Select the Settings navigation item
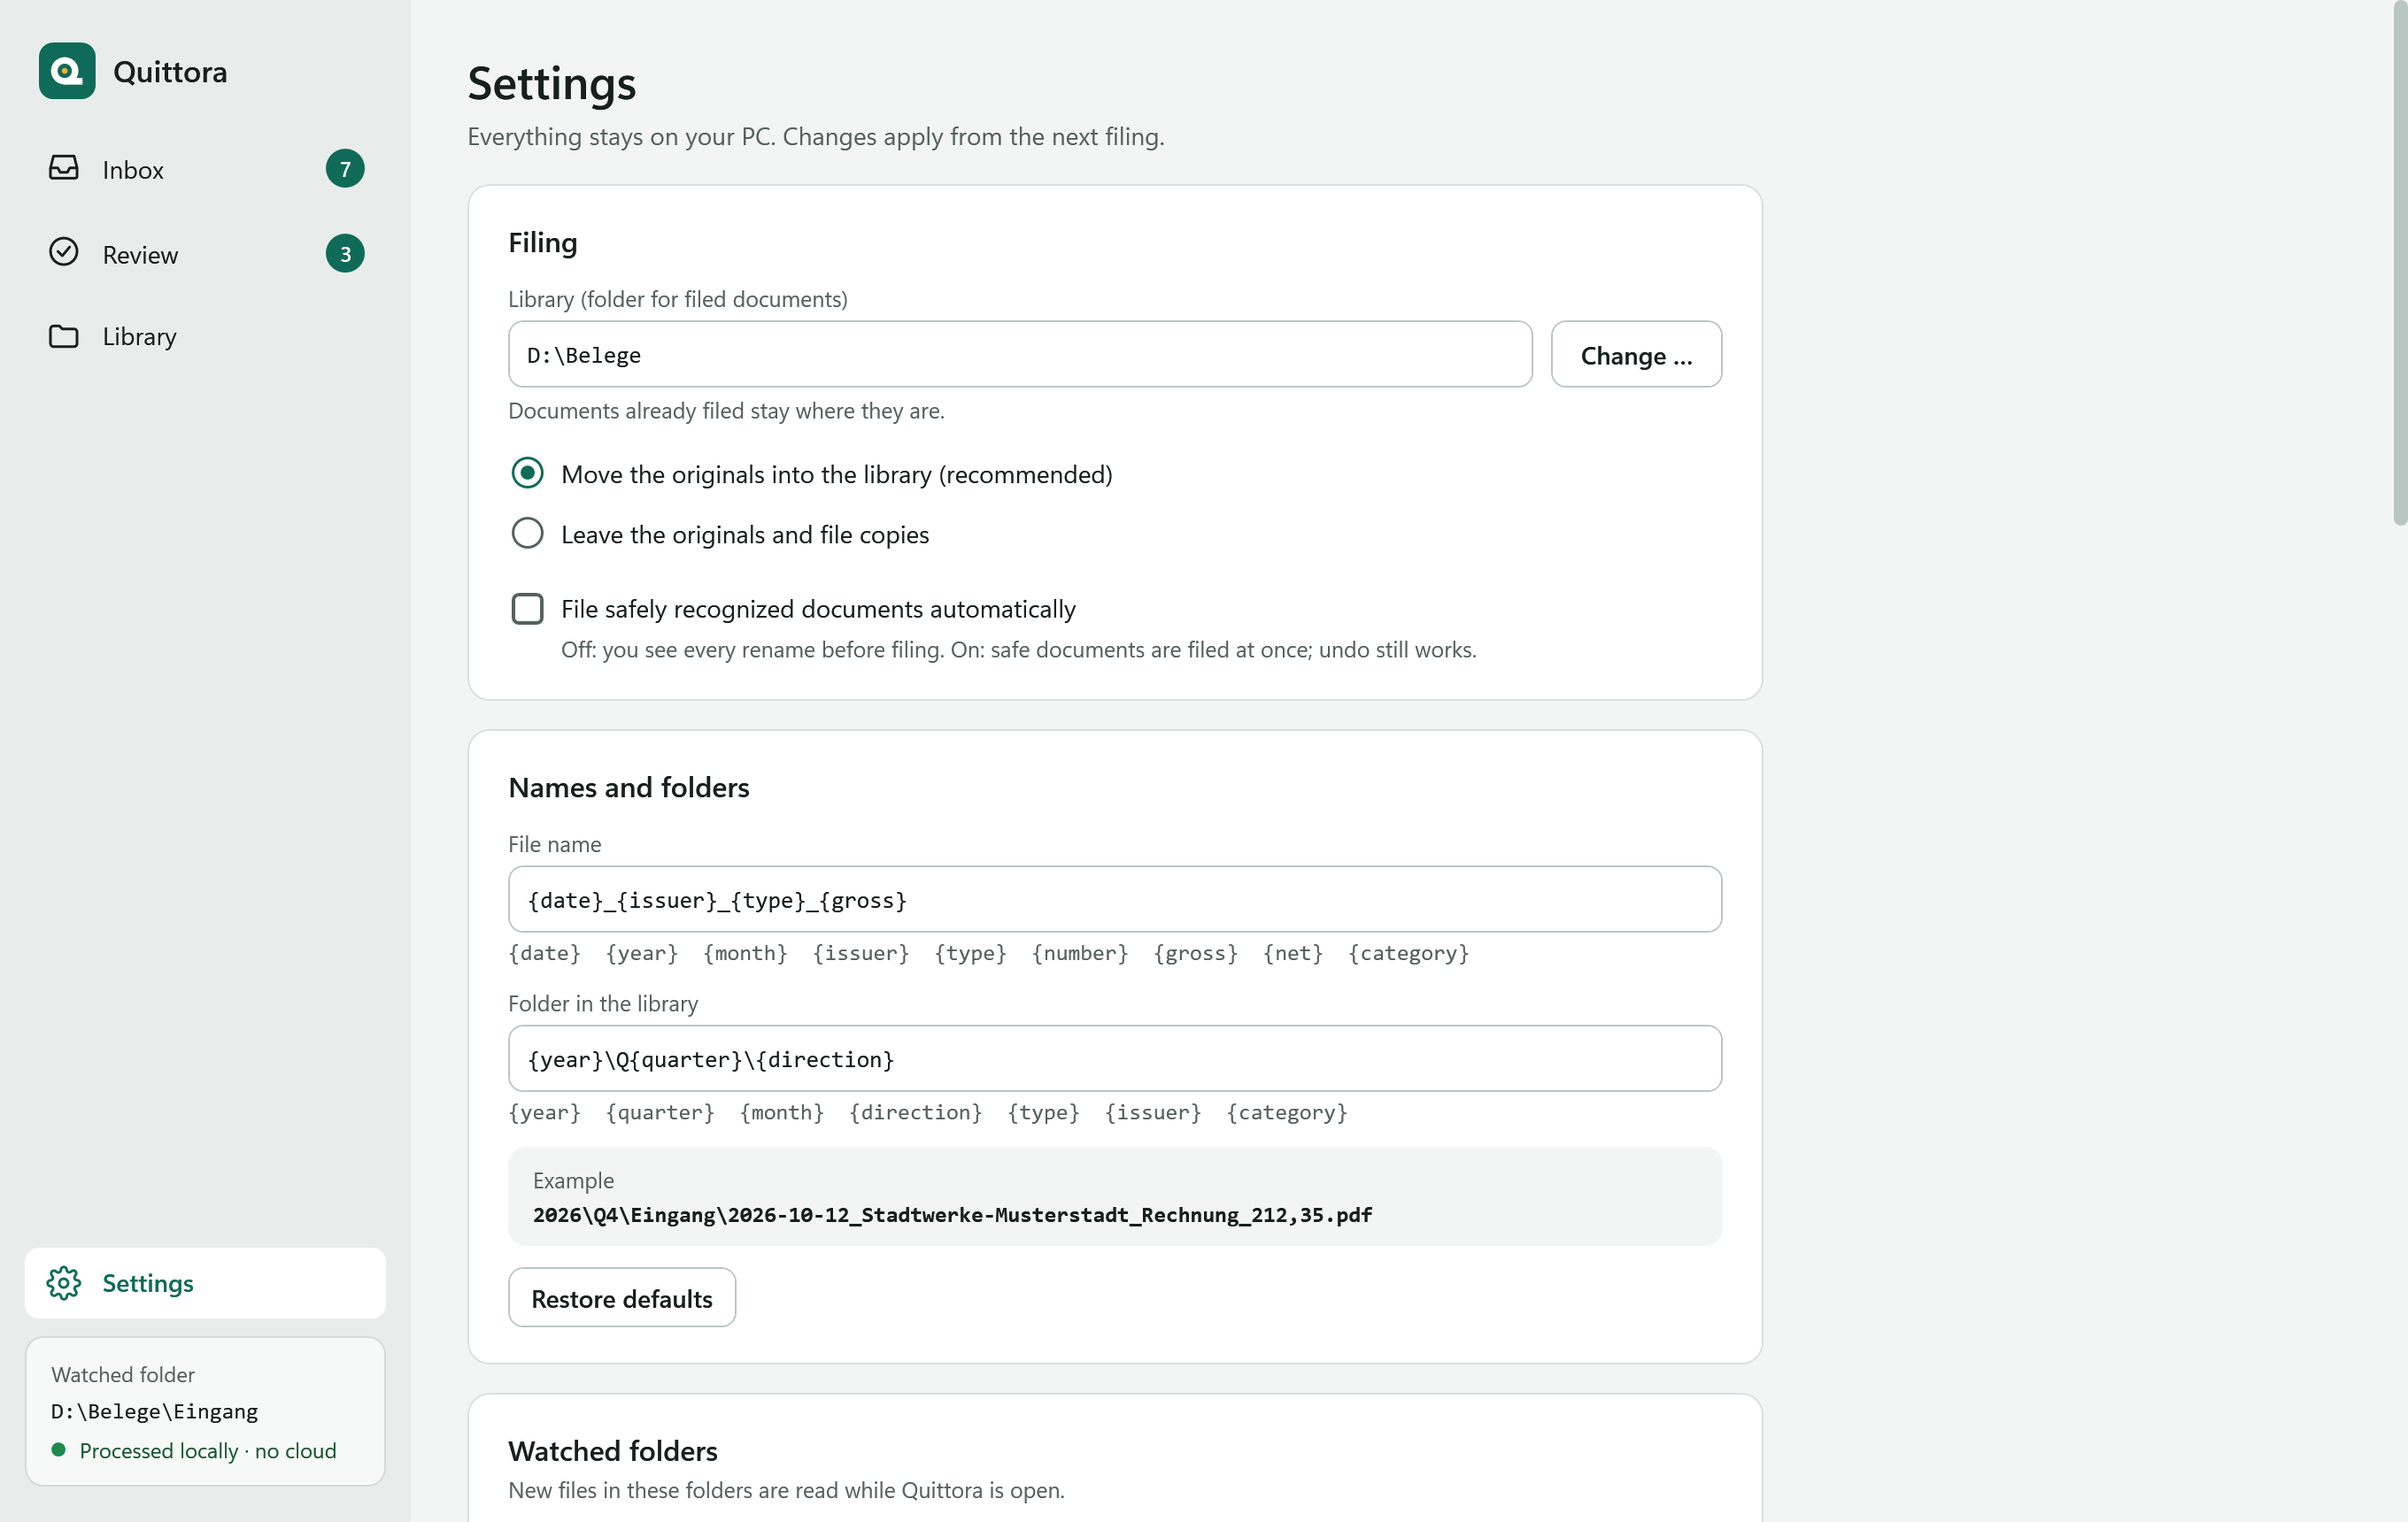Image resolution: width=2408 pixels, height=1522 pixels. tap(205, 1283)
